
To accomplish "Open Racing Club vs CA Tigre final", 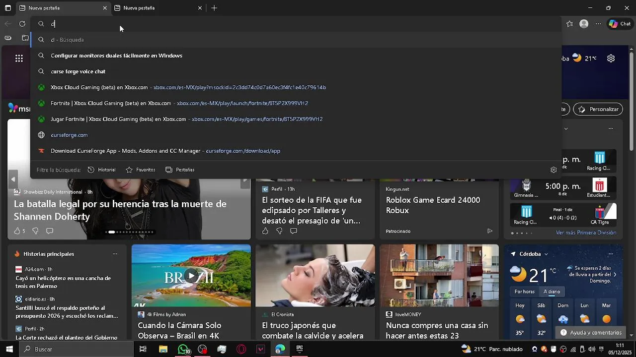I will coord(563,215).
